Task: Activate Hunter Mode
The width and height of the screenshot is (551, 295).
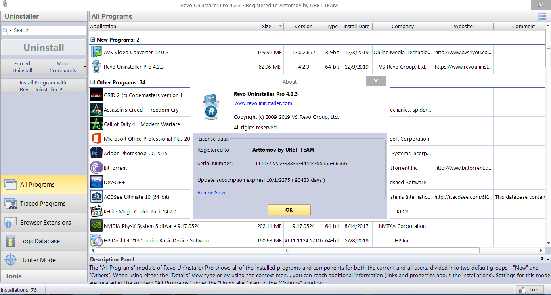Action: (x=44, y=260)
